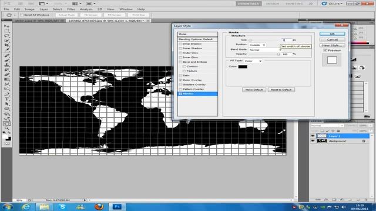Hide the Background layer eye icon

coord(313,141)
